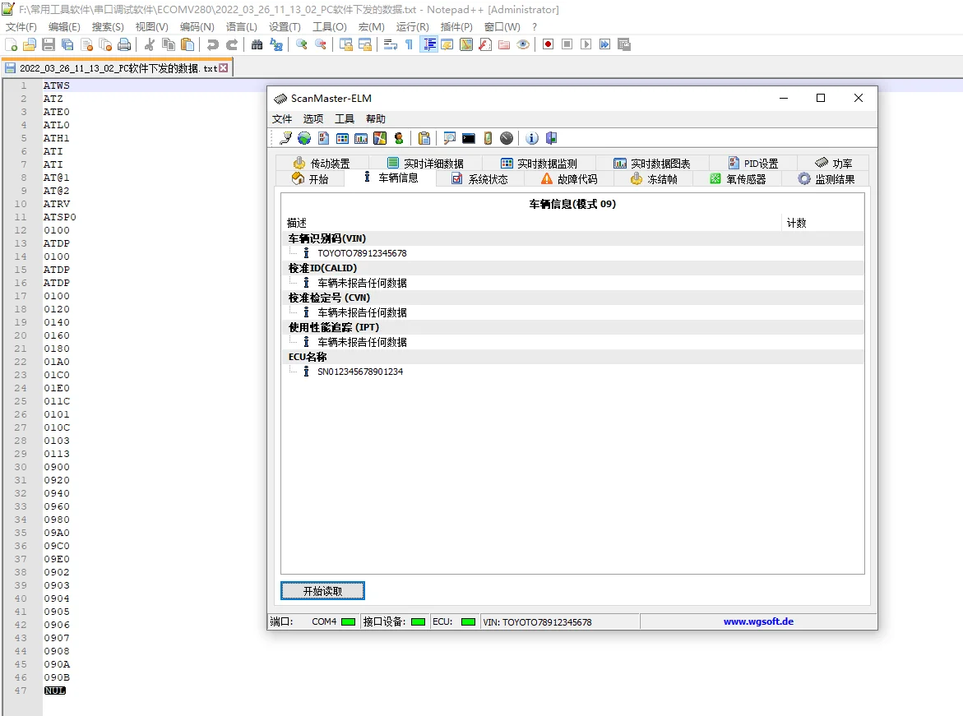
Task: Click COM4 port status in status bar
Action: coord(324,621)
